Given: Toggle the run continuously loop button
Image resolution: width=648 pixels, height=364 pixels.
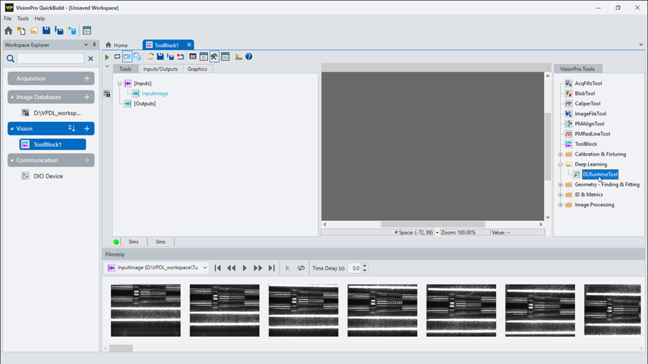Looking at the screenshot, I should [x=117, y=57].
